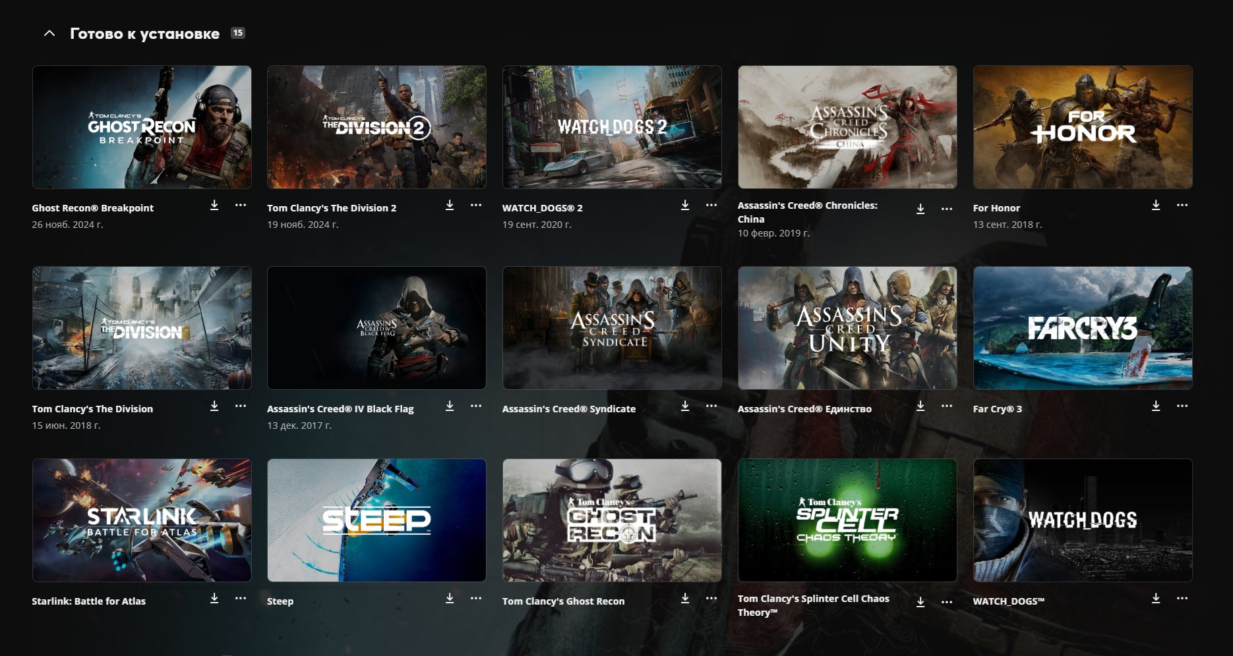This screenshot has height=656, width=1233.
Task: Open the Black Flag cover thumbnail
Action: point(377,328)
